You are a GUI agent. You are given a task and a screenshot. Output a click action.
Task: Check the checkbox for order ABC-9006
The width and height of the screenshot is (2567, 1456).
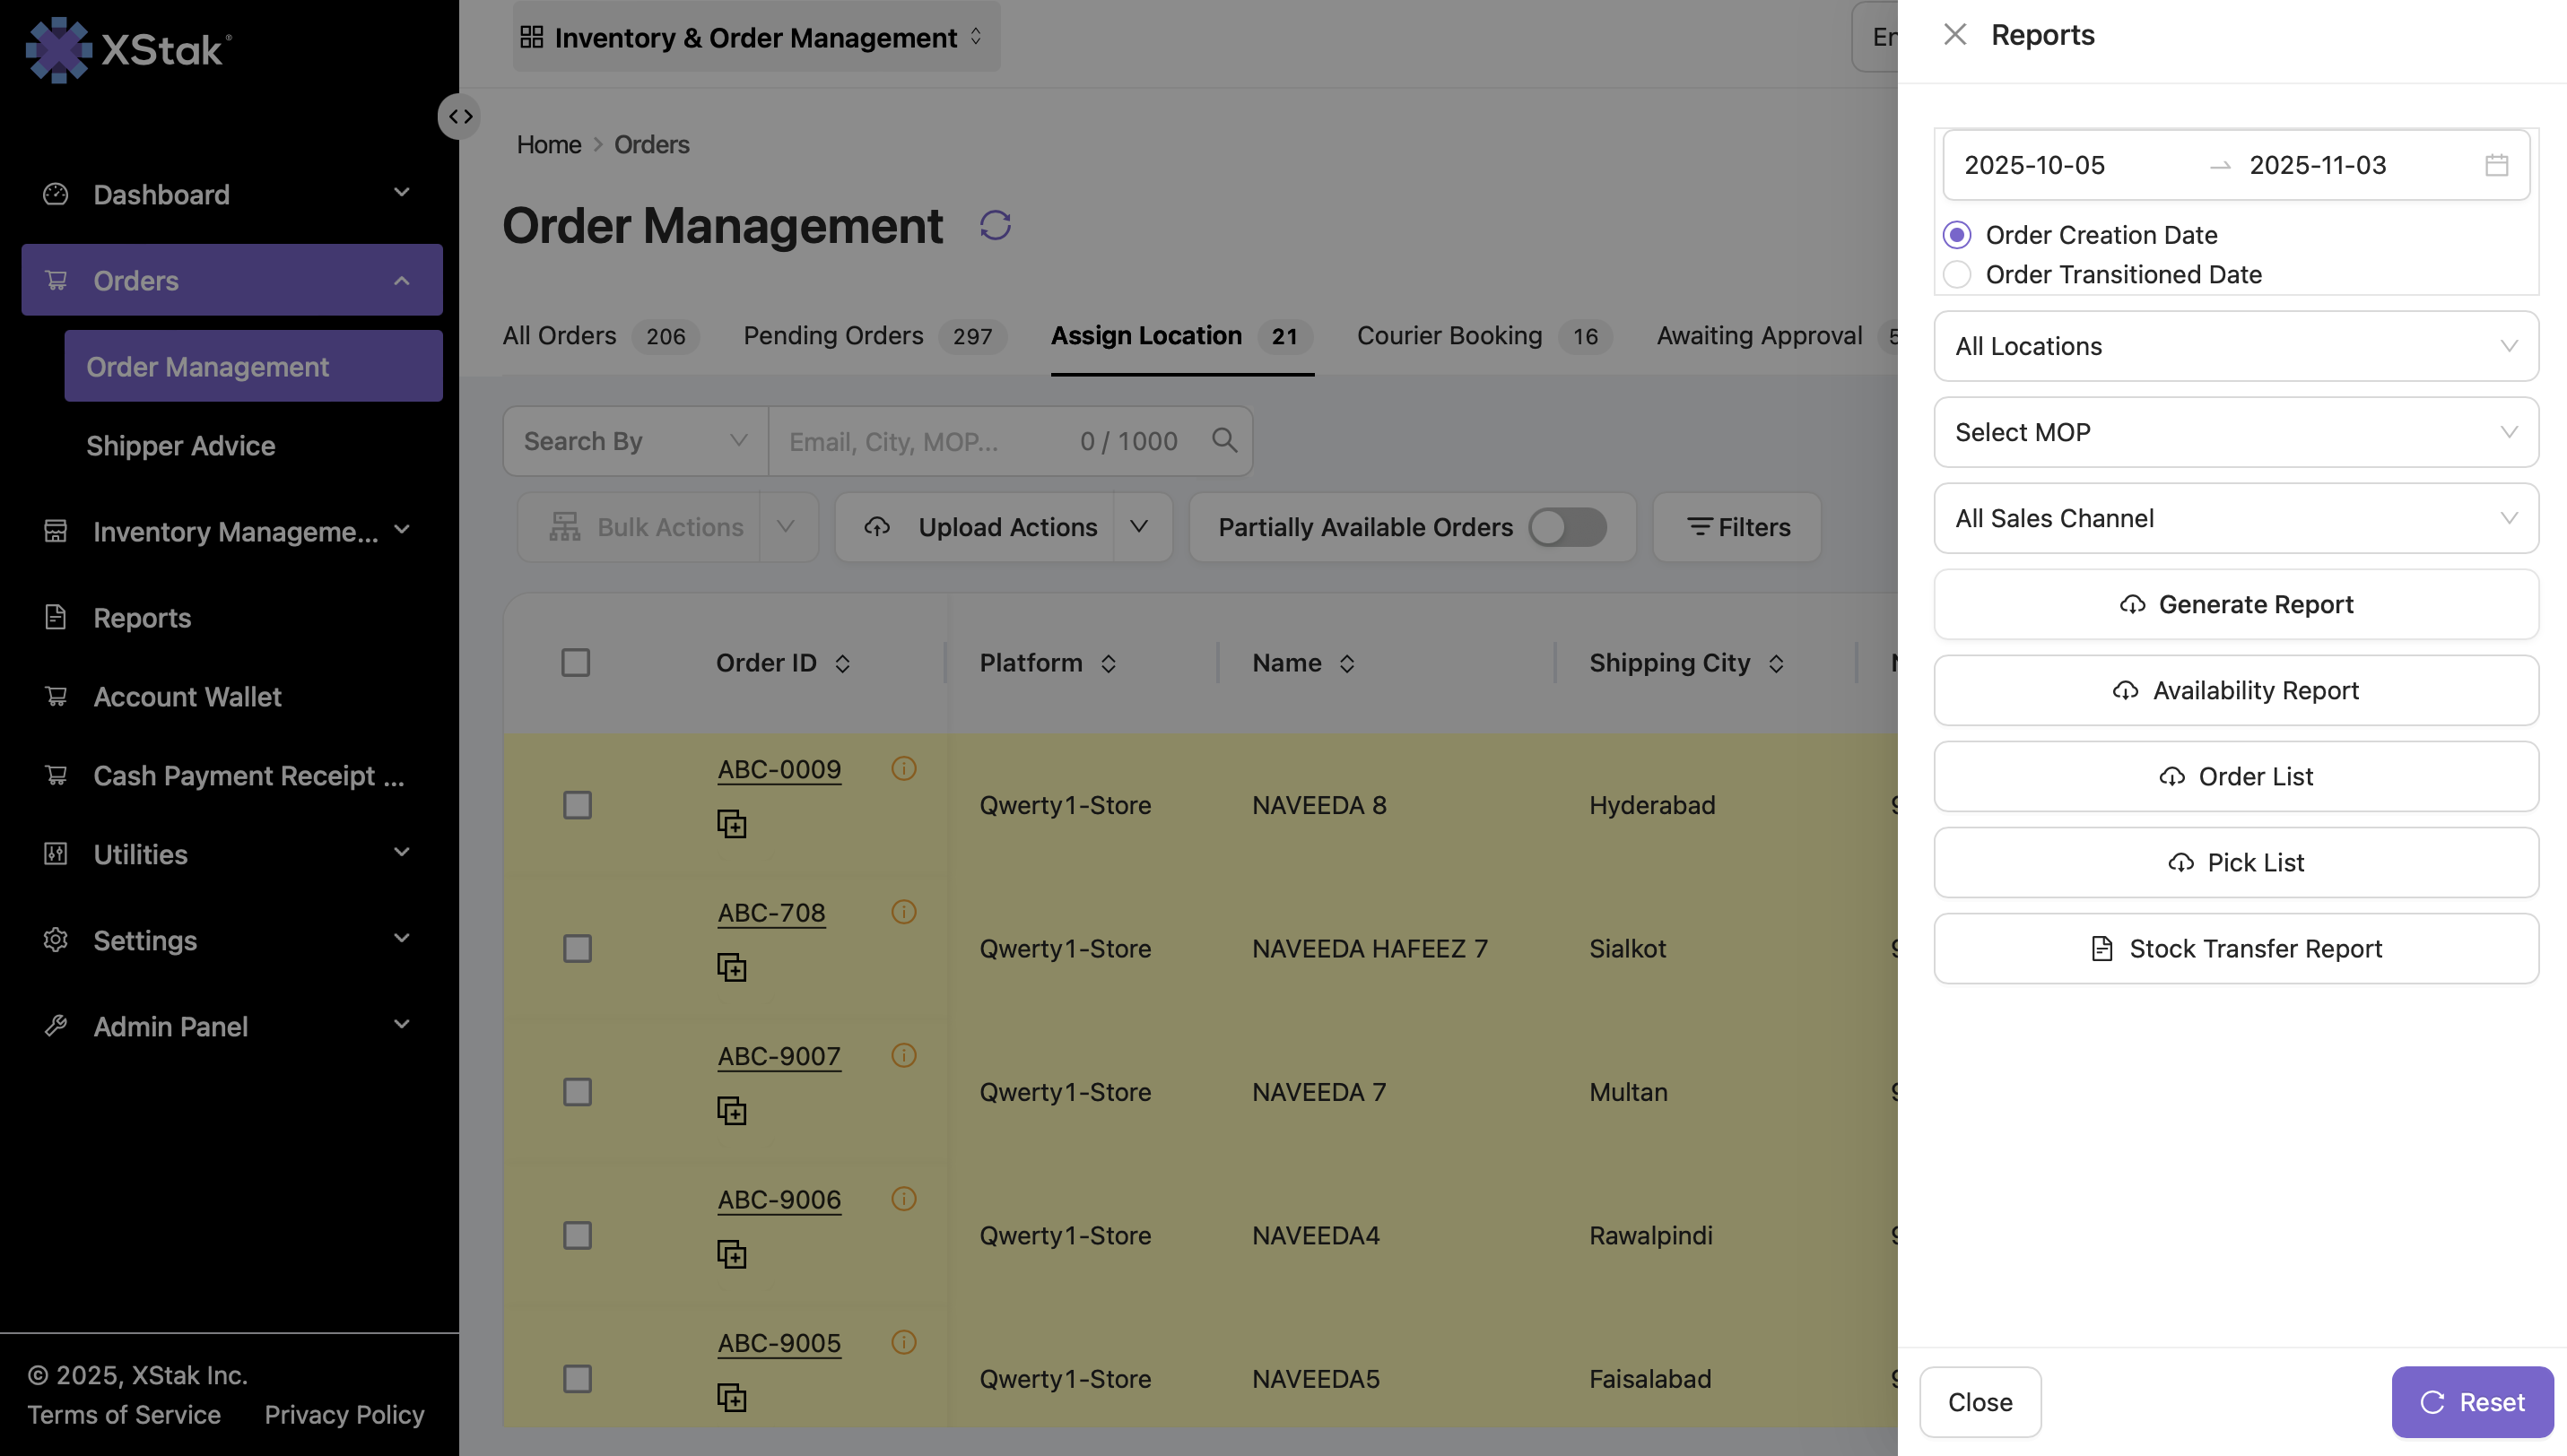click(x=578, y=1235)
